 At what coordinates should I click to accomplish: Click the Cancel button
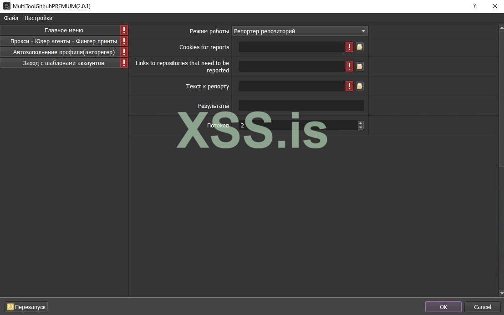tap(483, 307)
